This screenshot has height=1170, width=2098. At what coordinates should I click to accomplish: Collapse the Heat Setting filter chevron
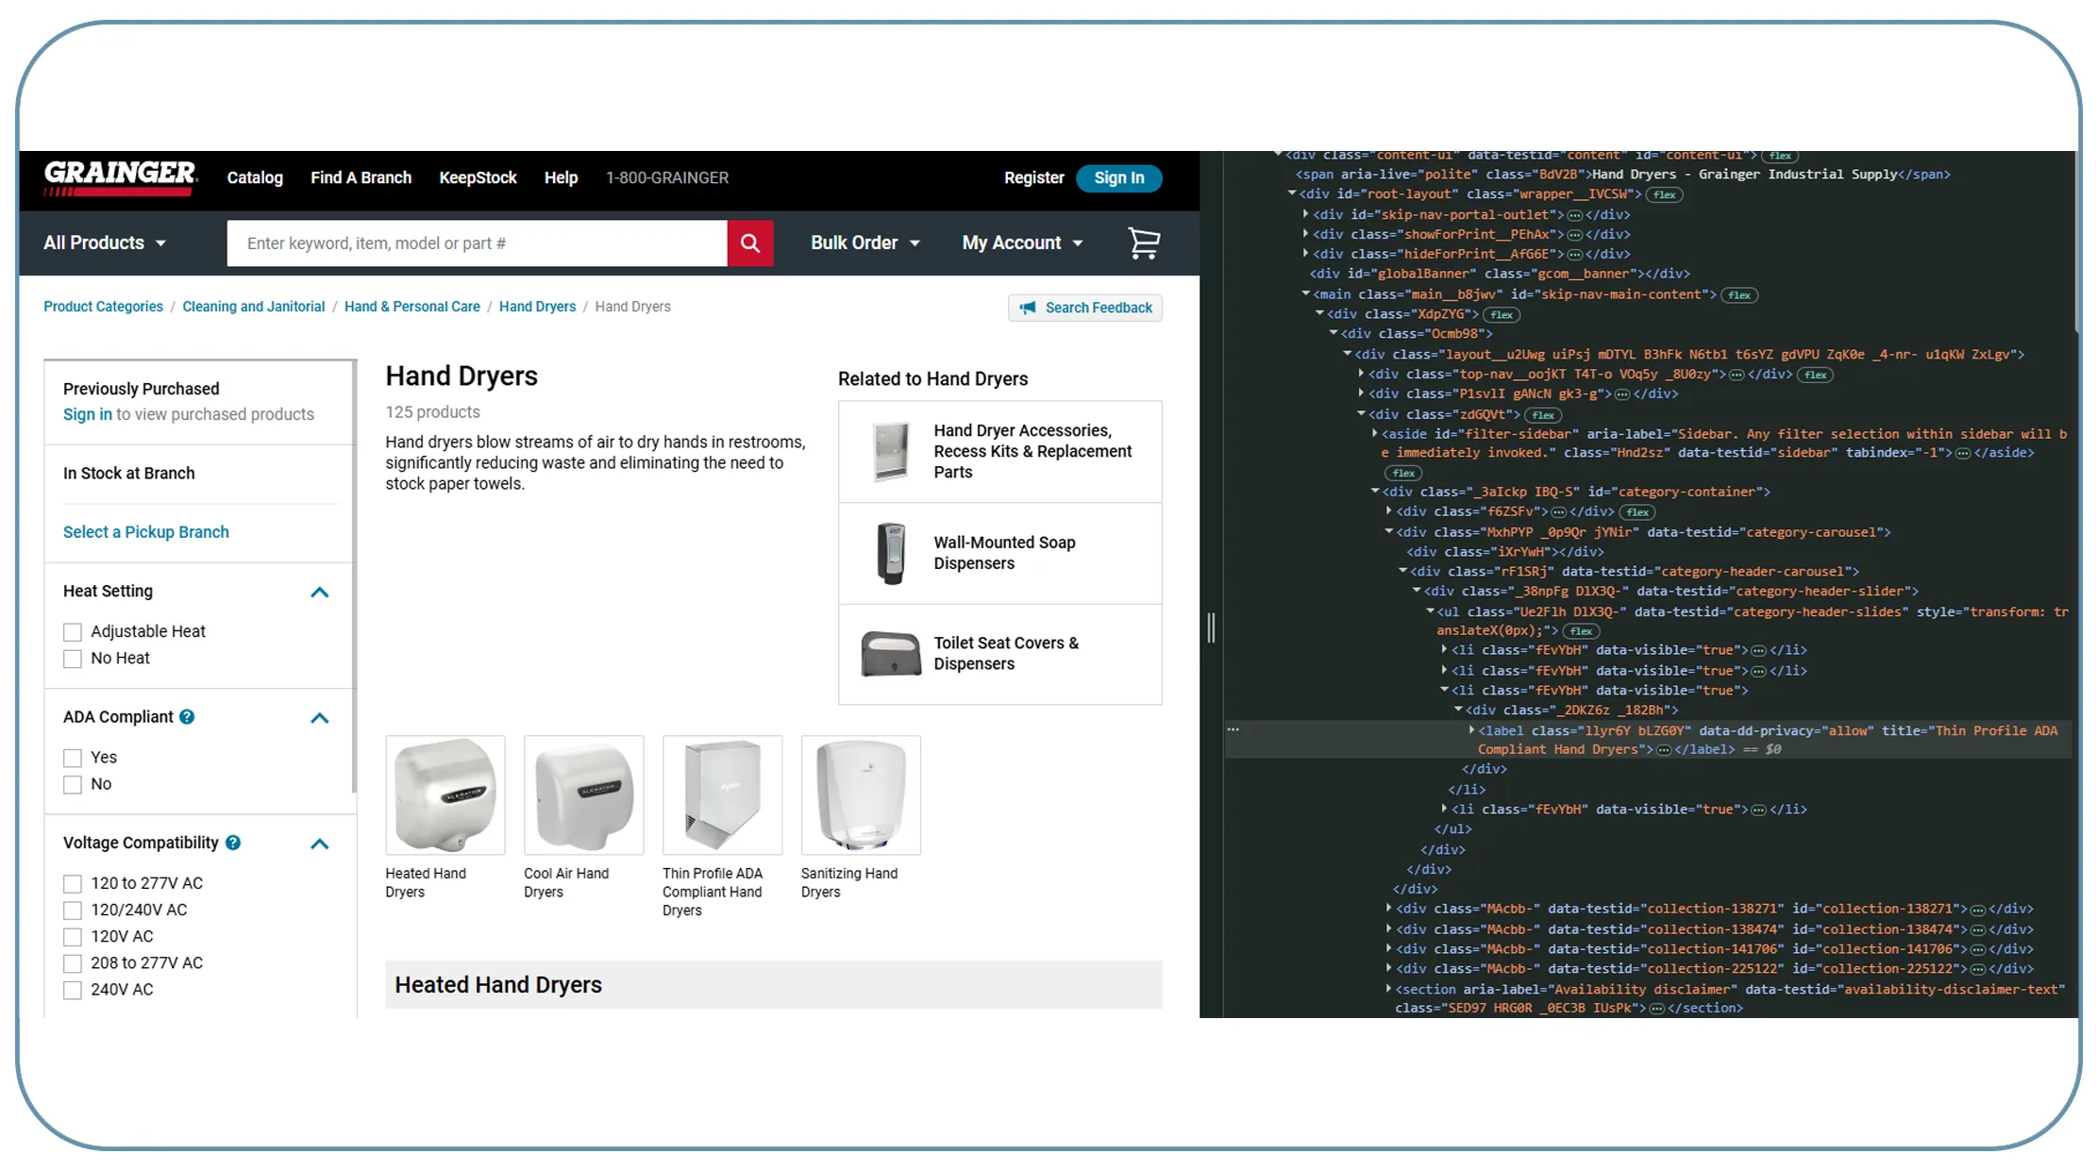point(320,593)
